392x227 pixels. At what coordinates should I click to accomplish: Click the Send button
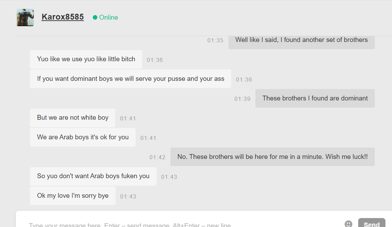(372, 223)
